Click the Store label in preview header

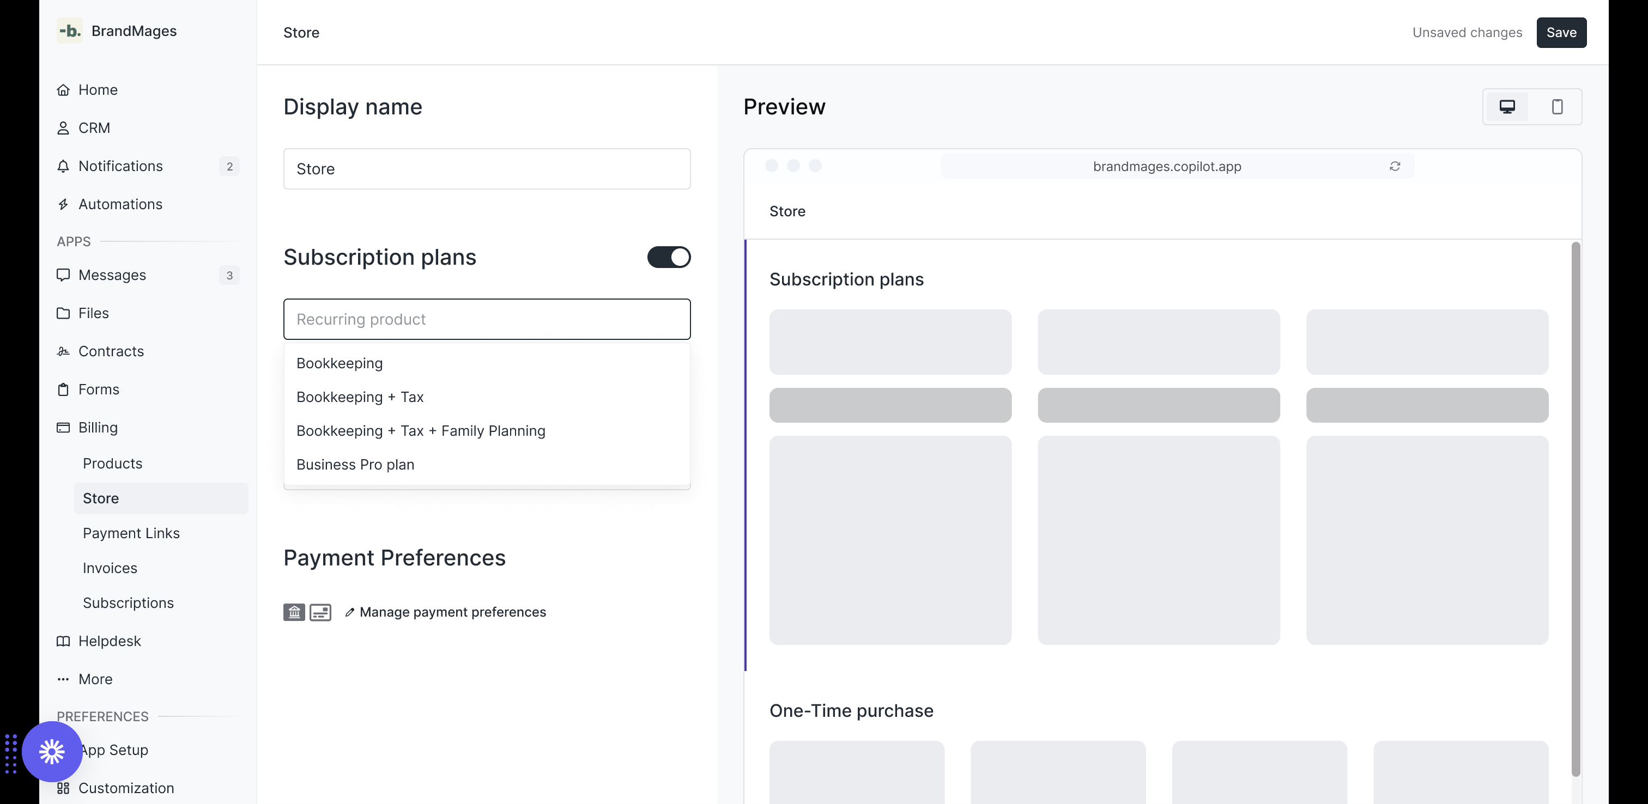[x=787, y=211]
